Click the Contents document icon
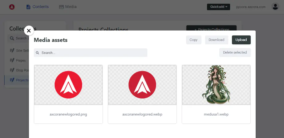Image resolution: width=284 pixels, height=138 pixels. (28, 7)
